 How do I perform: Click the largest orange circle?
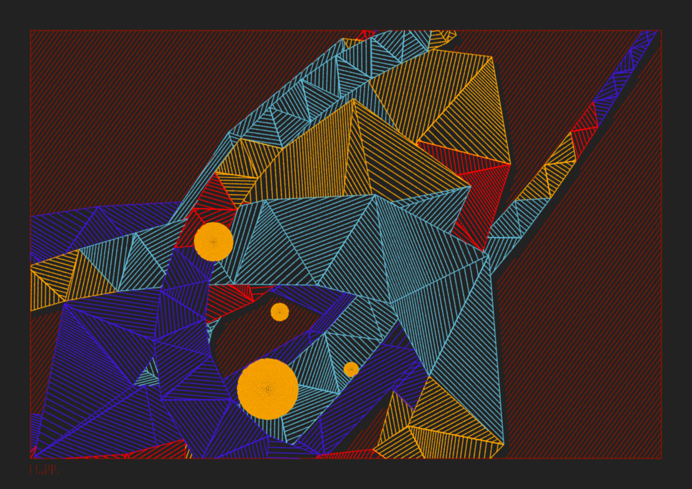click(268, 389)
